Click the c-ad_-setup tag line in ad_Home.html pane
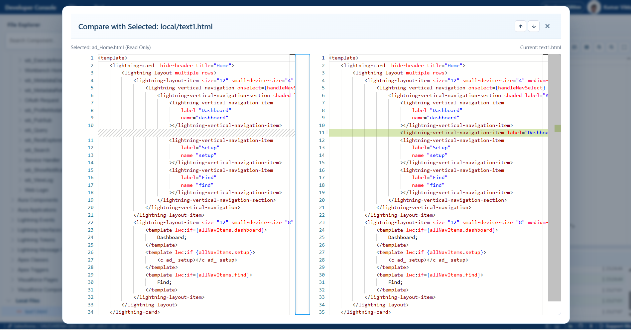This screenshot has height=330, width=631. coord(197,260)
